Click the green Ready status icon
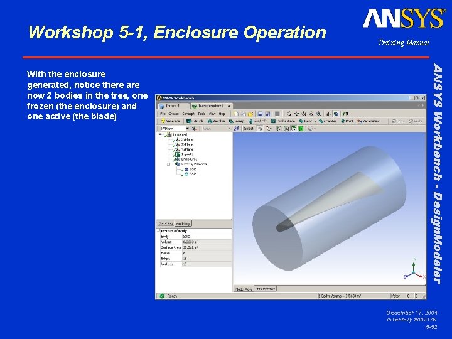 pos(162,296)
